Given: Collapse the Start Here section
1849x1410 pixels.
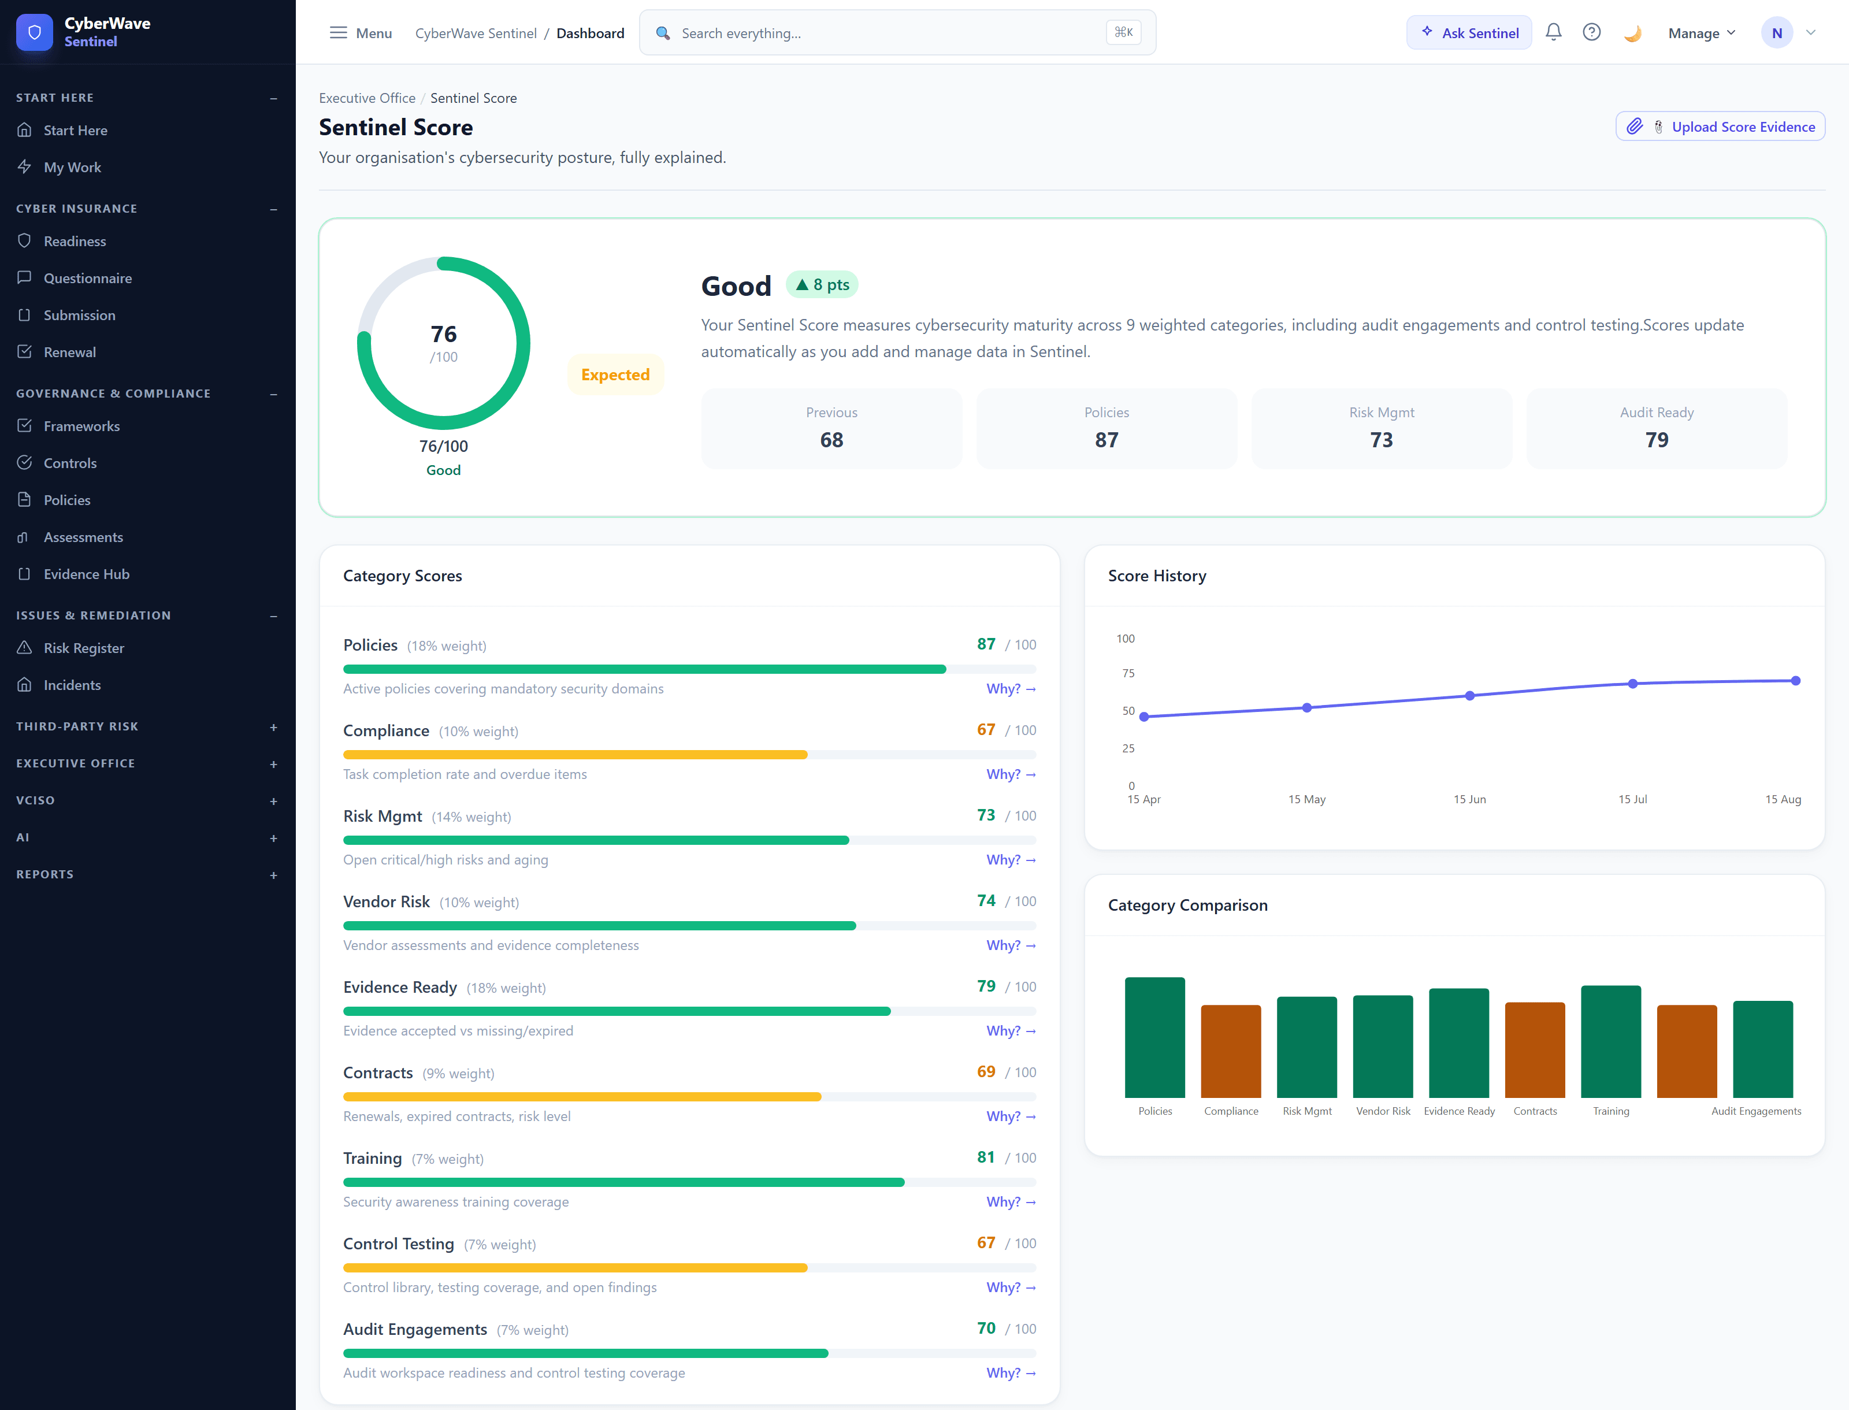Looking at the screenshot, I should (x=274, y=98).
